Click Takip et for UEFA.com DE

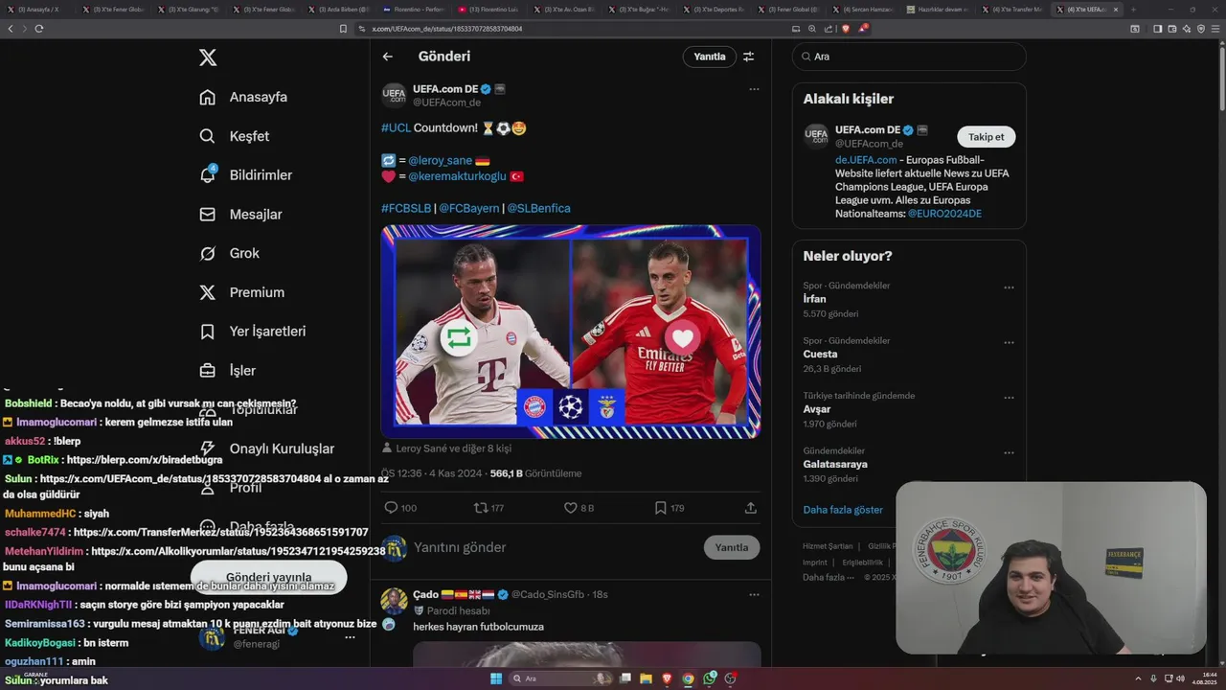[986, 137]
